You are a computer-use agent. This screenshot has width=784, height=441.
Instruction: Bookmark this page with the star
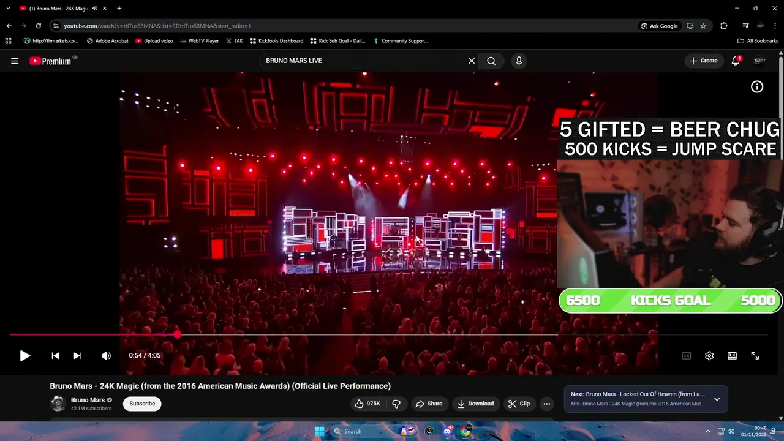pyautogui.click(x=703, y=26)
